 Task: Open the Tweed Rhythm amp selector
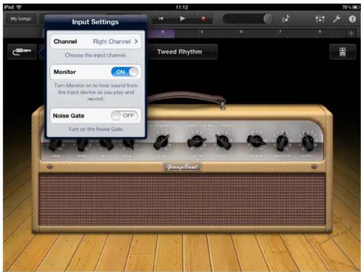180,52
